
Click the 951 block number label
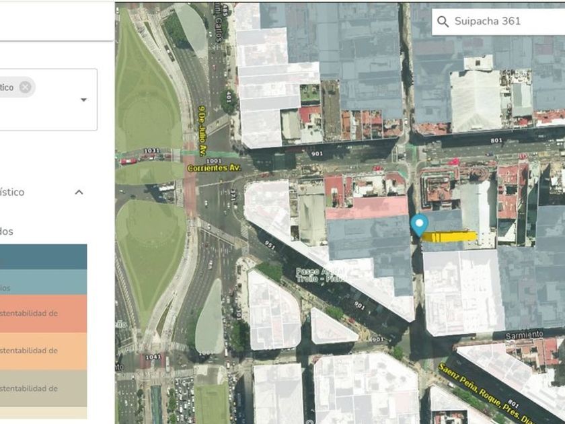point(270,245)
